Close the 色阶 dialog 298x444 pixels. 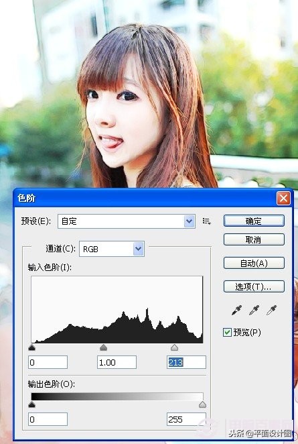[x=283, y=198]
